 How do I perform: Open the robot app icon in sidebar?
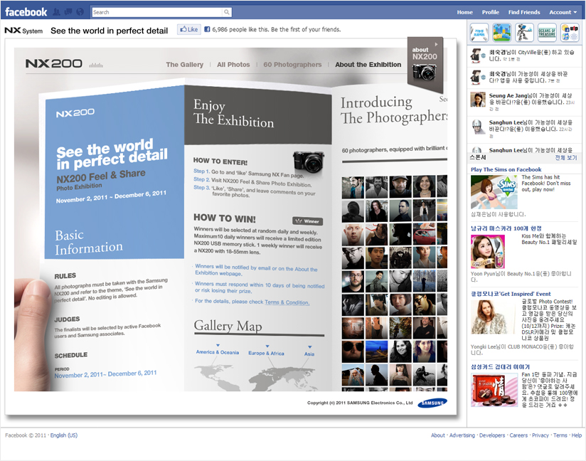[524, 32]
